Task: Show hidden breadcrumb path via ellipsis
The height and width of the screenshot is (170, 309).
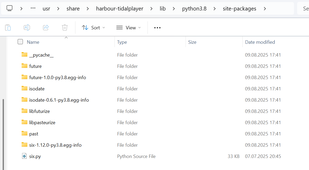Action: point(33,9)
